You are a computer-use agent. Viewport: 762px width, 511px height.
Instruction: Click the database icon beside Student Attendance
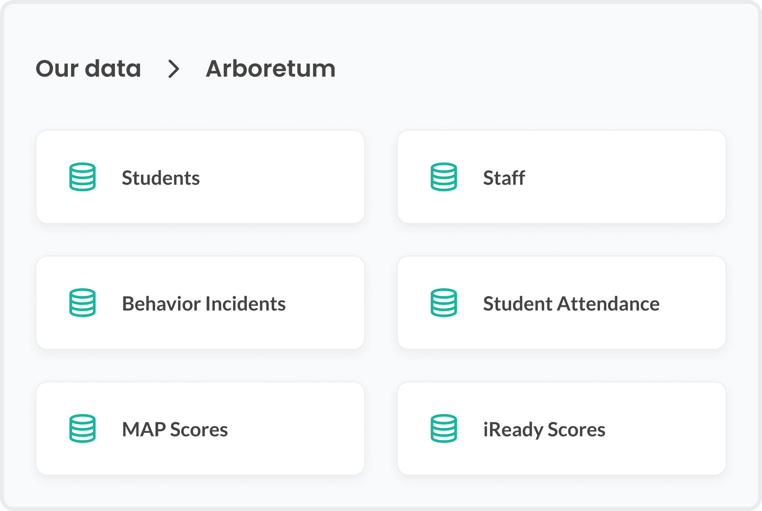click(x=444, y=303)
